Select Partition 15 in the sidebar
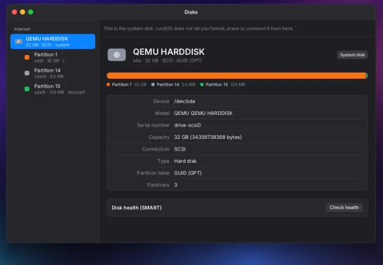383x265 pixels. coord(53,89)
